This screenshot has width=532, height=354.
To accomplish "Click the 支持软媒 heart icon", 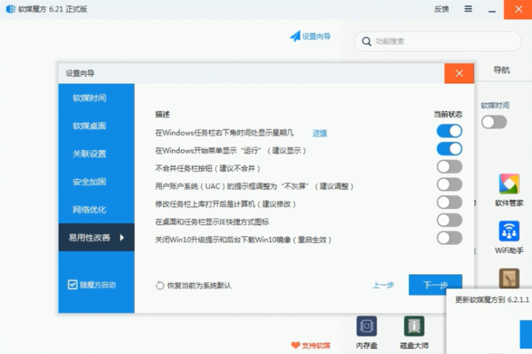I will (x=296, y=345).
